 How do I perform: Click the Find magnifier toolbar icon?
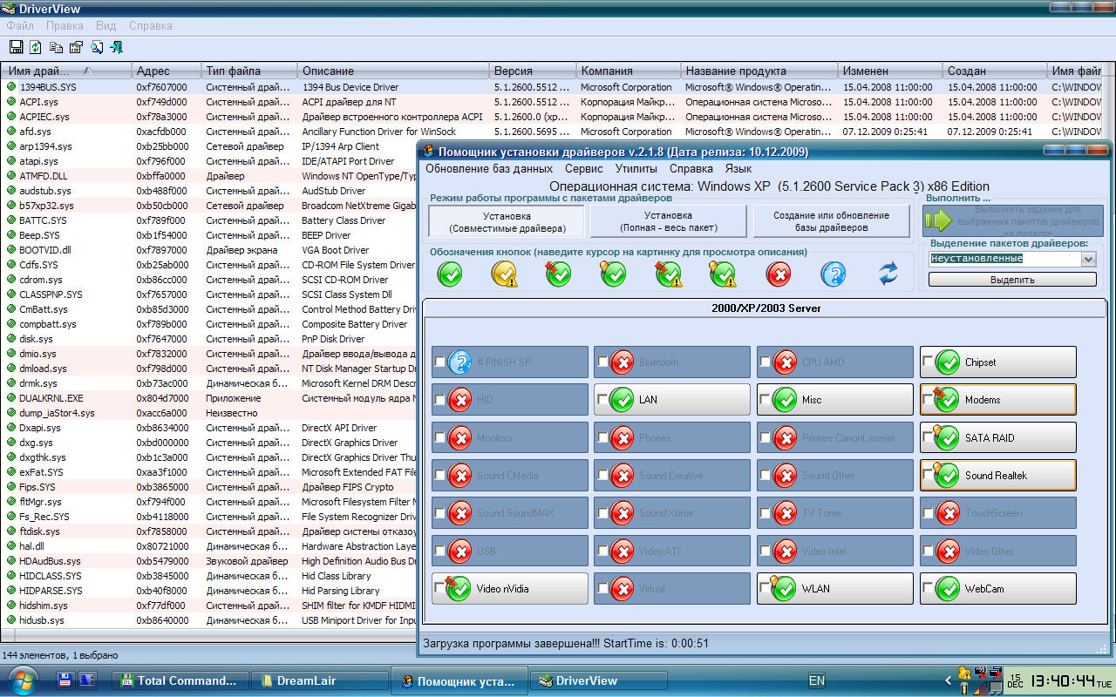tap(97, 47)
